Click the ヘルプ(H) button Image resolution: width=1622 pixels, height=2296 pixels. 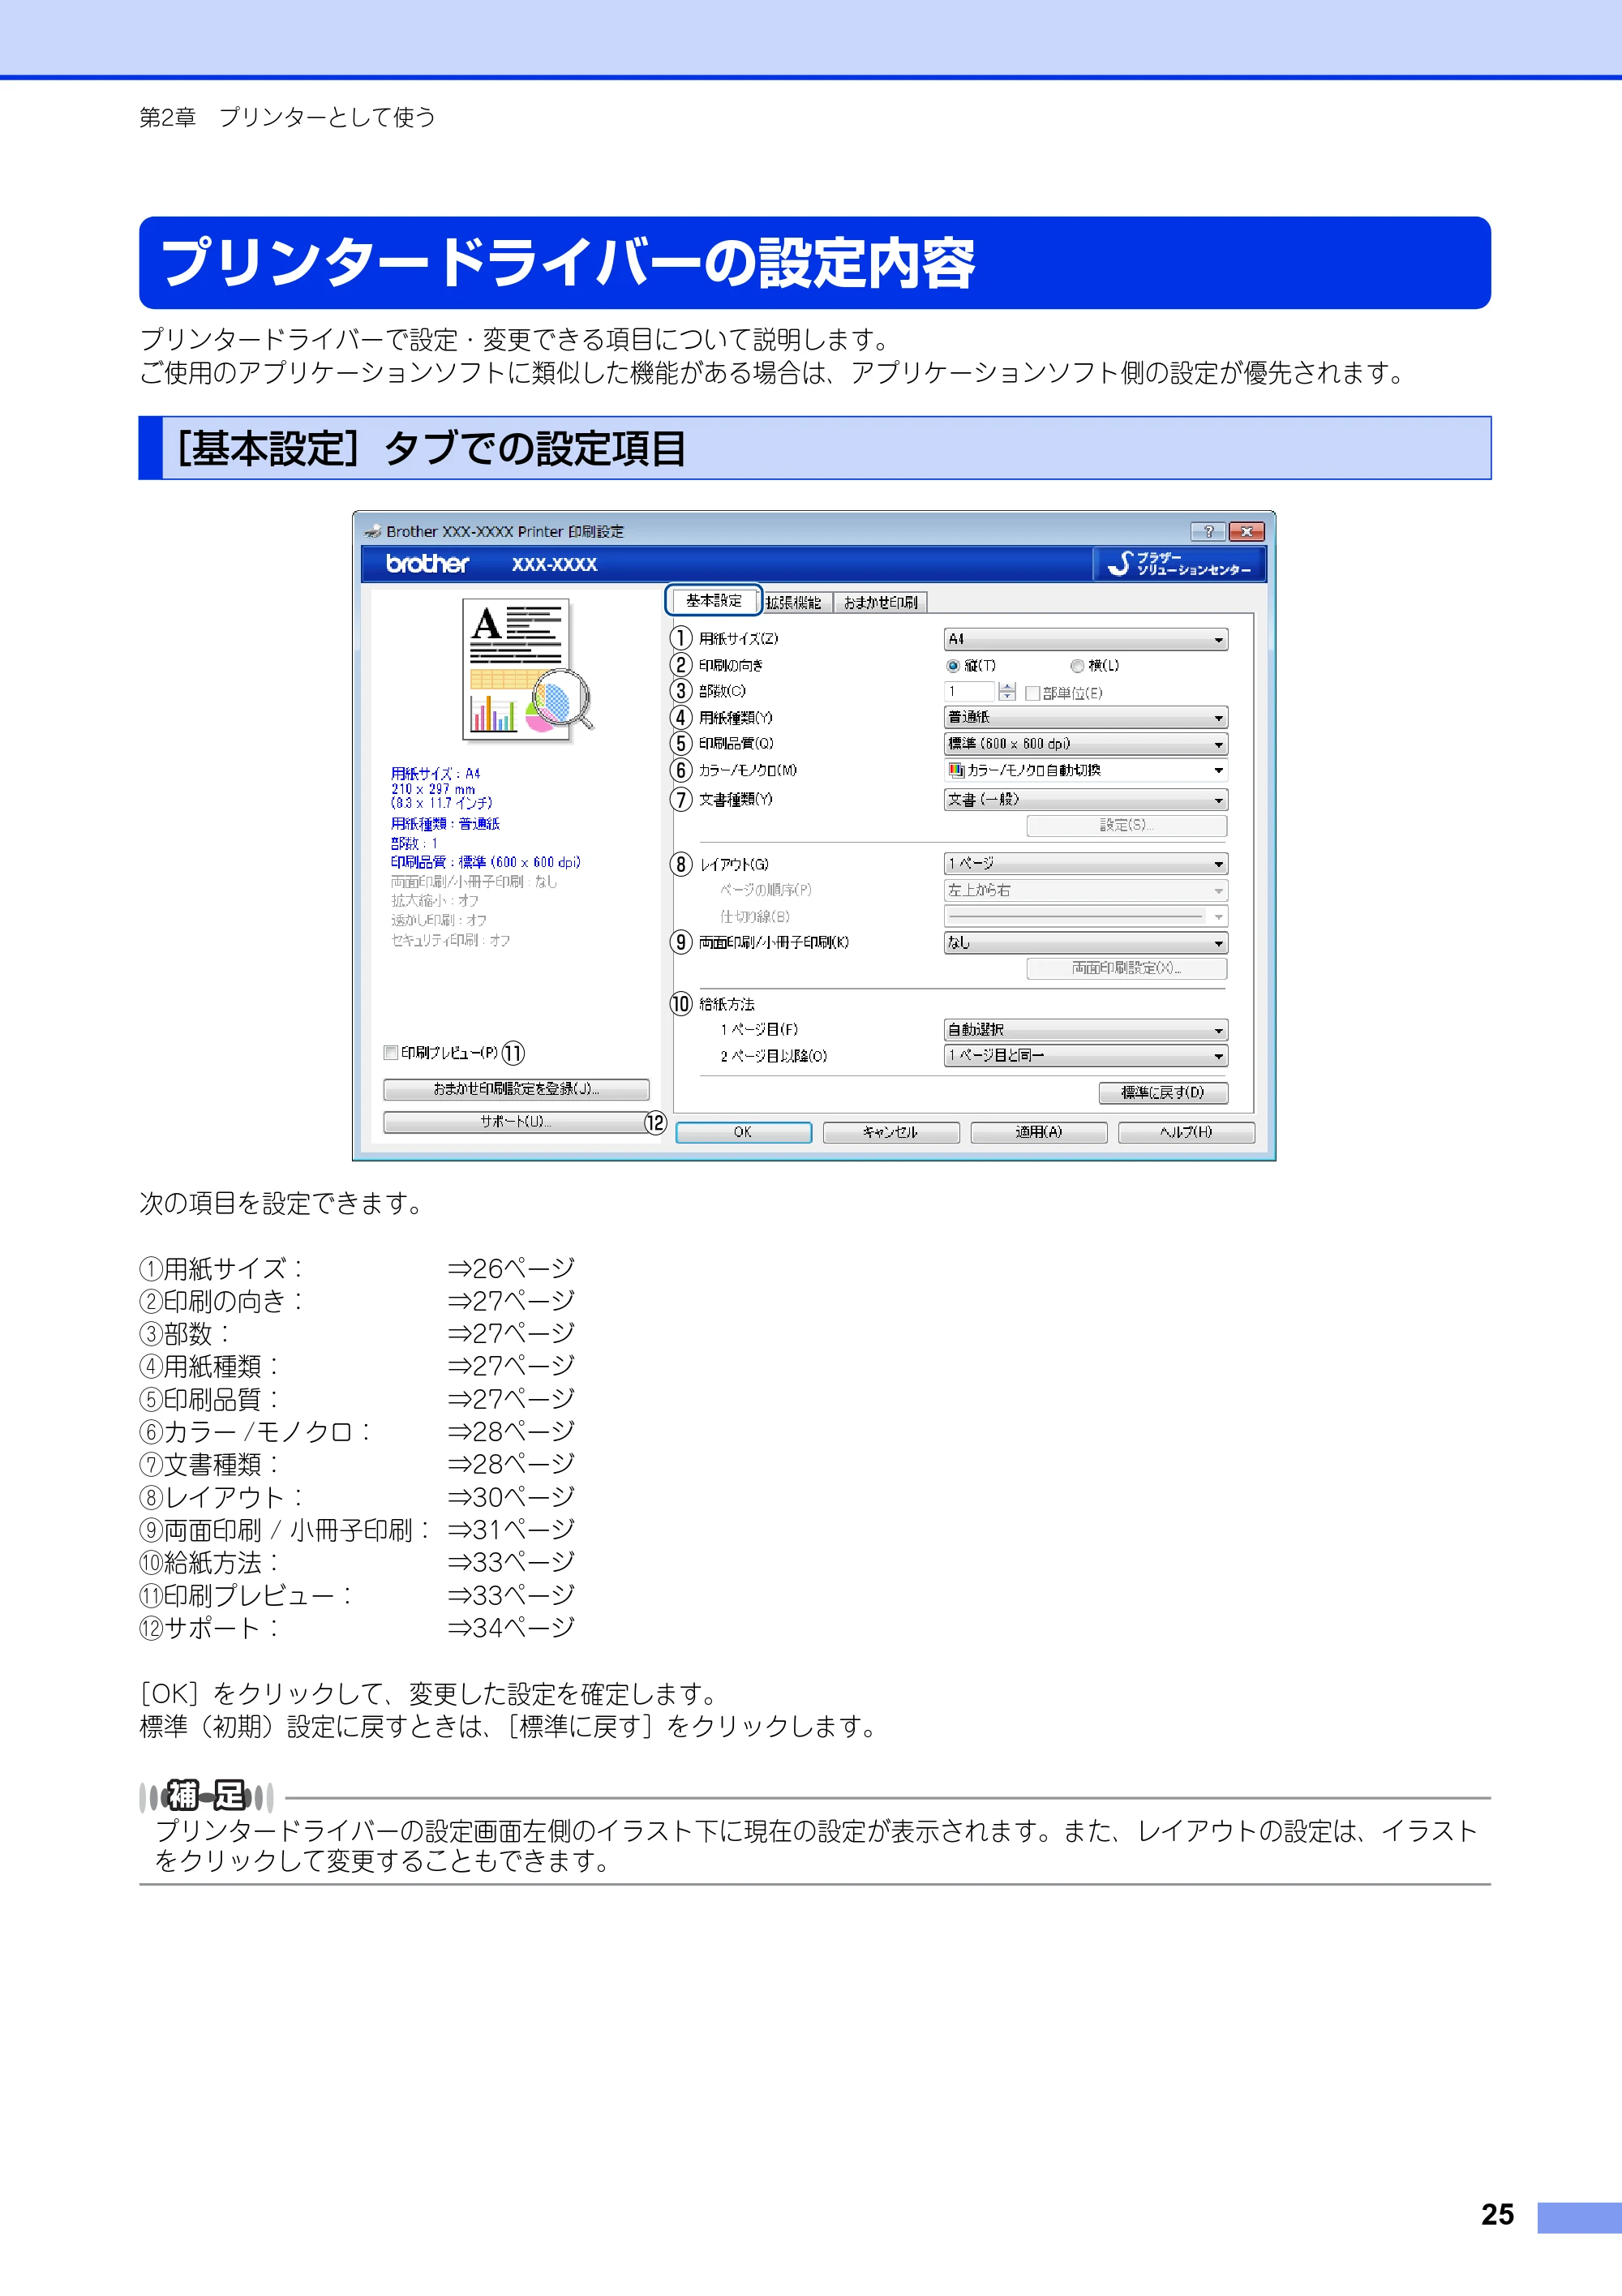[x=1186, y=1132]
